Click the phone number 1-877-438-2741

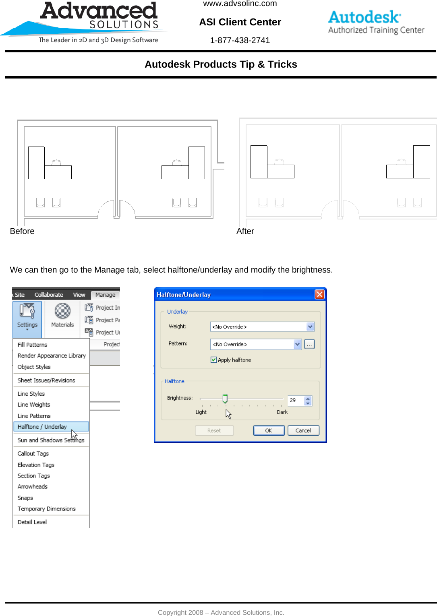pyautogui.click(x=240, y=40)
